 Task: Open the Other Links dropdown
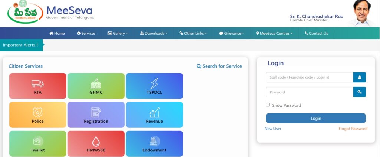tap(193, 33)
